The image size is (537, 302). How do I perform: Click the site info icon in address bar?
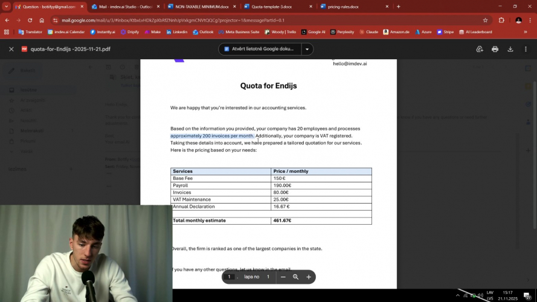56,20
